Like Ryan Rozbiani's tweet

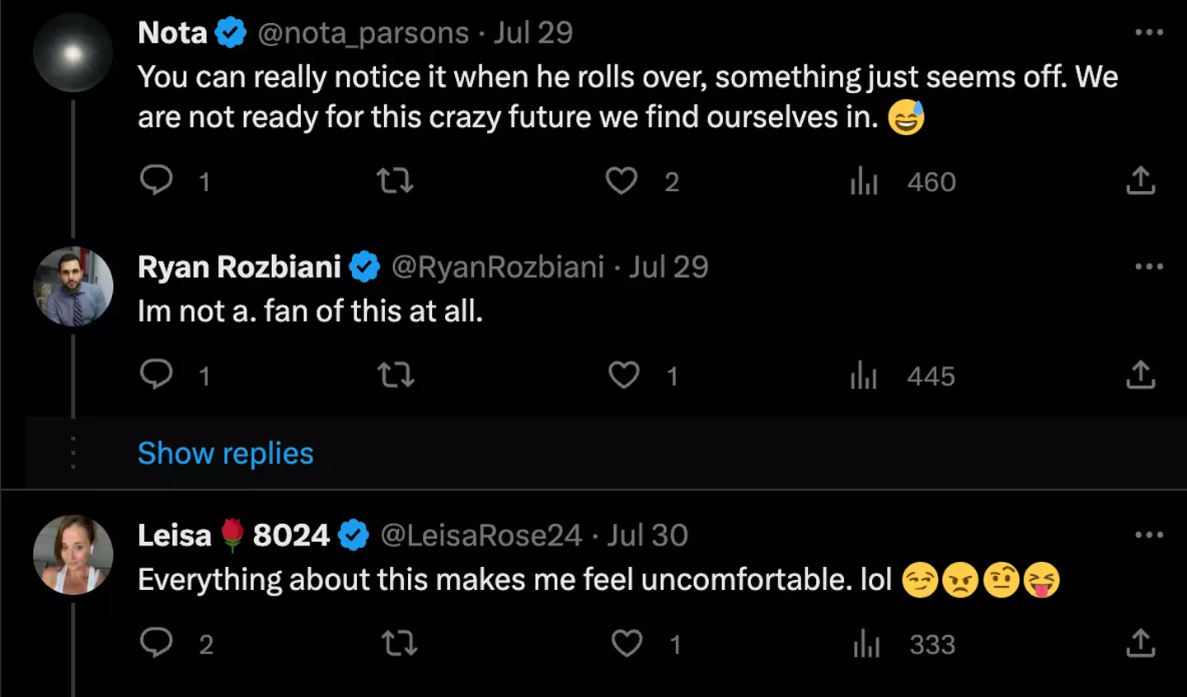pyautogui.click(x=624, y=375)
